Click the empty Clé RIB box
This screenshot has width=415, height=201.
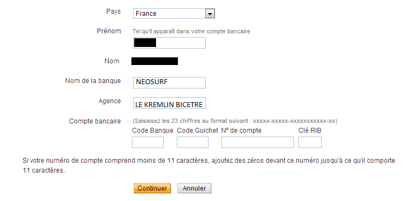click(x=310, y=143)
